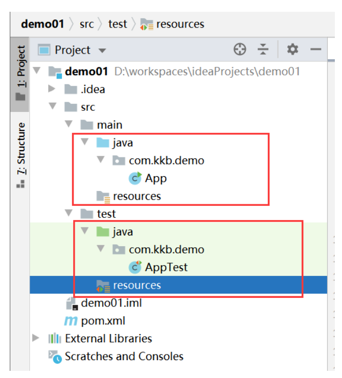This screenshot has width=342, height=378.
Task: Click the blue sources root java folder icon
Action: point(103,143)
